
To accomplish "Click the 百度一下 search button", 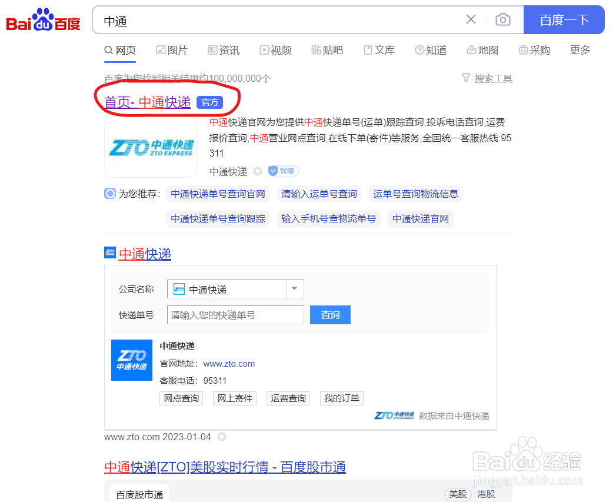I will [564, 19].
